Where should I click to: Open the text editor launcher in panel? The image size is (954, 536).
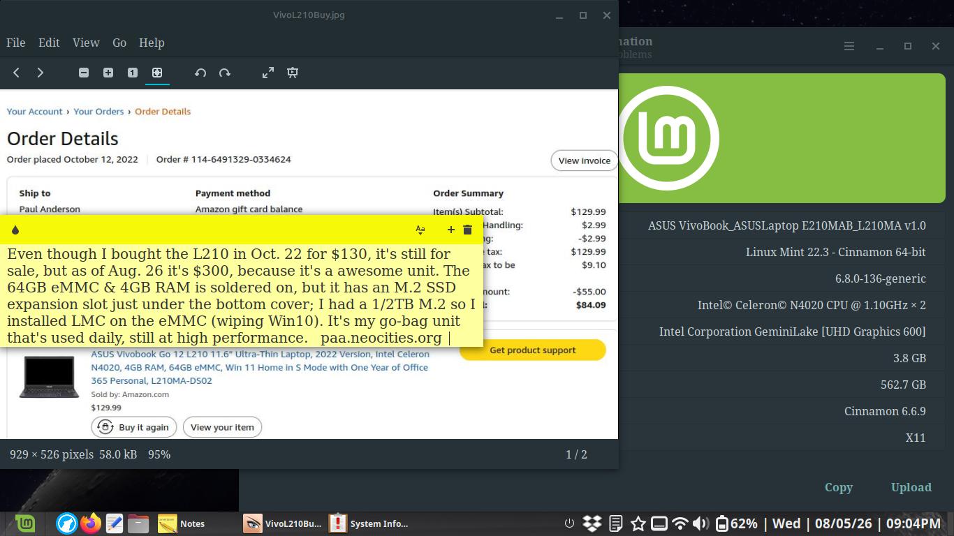click(114, 523)
